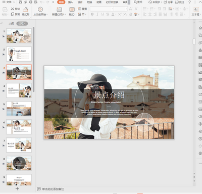202x194 pixels.
Task: Click the New Slide (新建幻灯片) icon
Action: [x=59, y=9]
